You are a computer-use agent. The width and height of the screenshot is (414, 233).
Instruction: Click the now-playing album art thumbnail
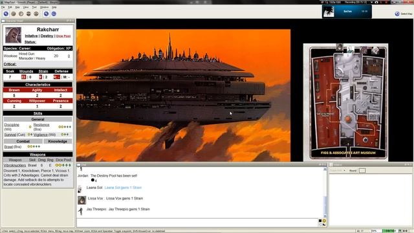[x=329, y=12]
